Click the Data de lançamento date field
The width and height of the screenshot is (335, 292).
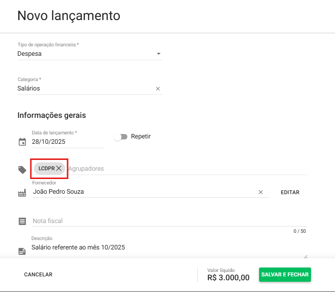pyautogui.click(x=68, y=142)
